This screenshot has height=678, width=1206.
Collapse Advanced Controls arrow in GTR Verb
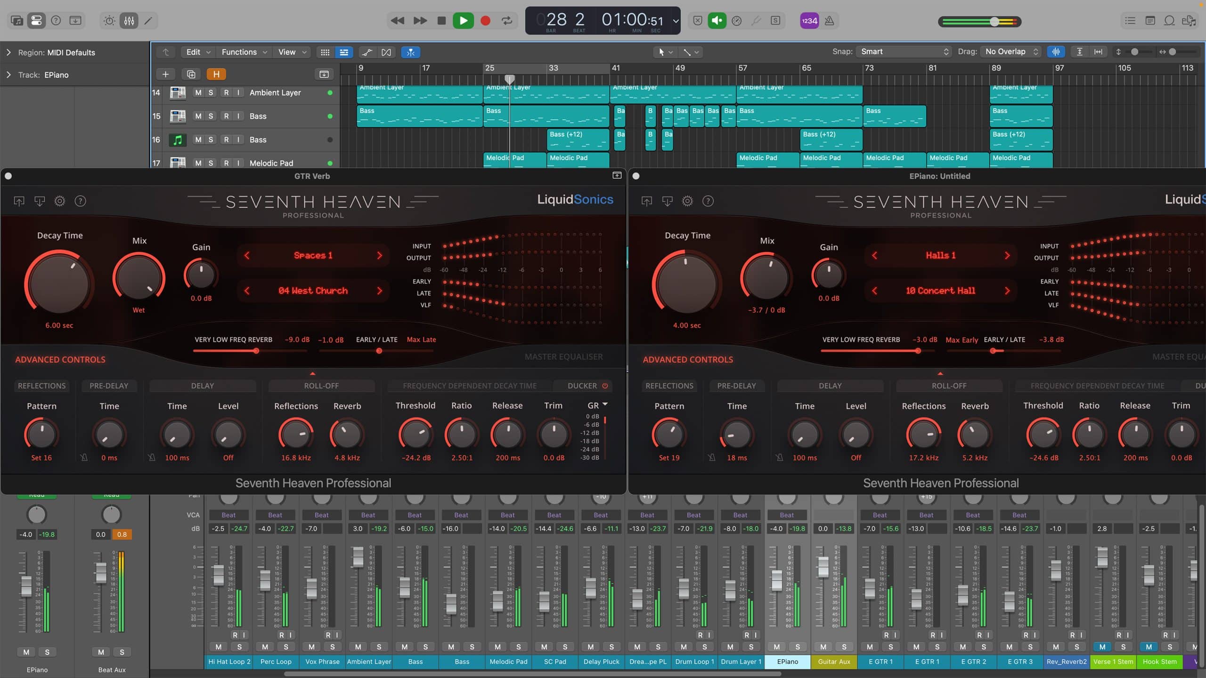tap(313, 373)
